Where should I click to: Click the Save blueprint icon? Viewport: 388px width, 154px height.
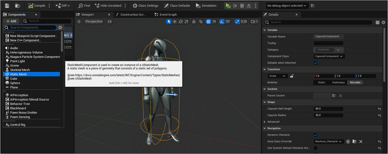point(7,6)
